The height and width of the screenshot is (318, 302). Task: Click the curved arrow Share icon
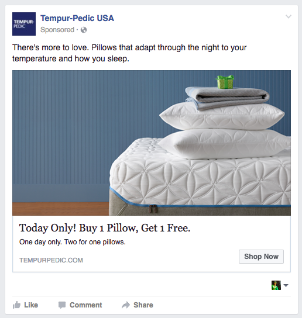[126, 305]
